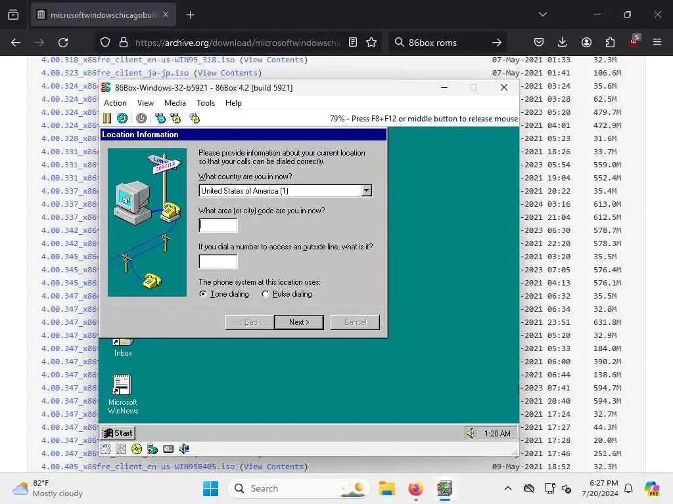Open clock showing 6:27 PM 7/20/2024
The width and height of the screenshot is (673, 504).
click(x=600, y=488)
